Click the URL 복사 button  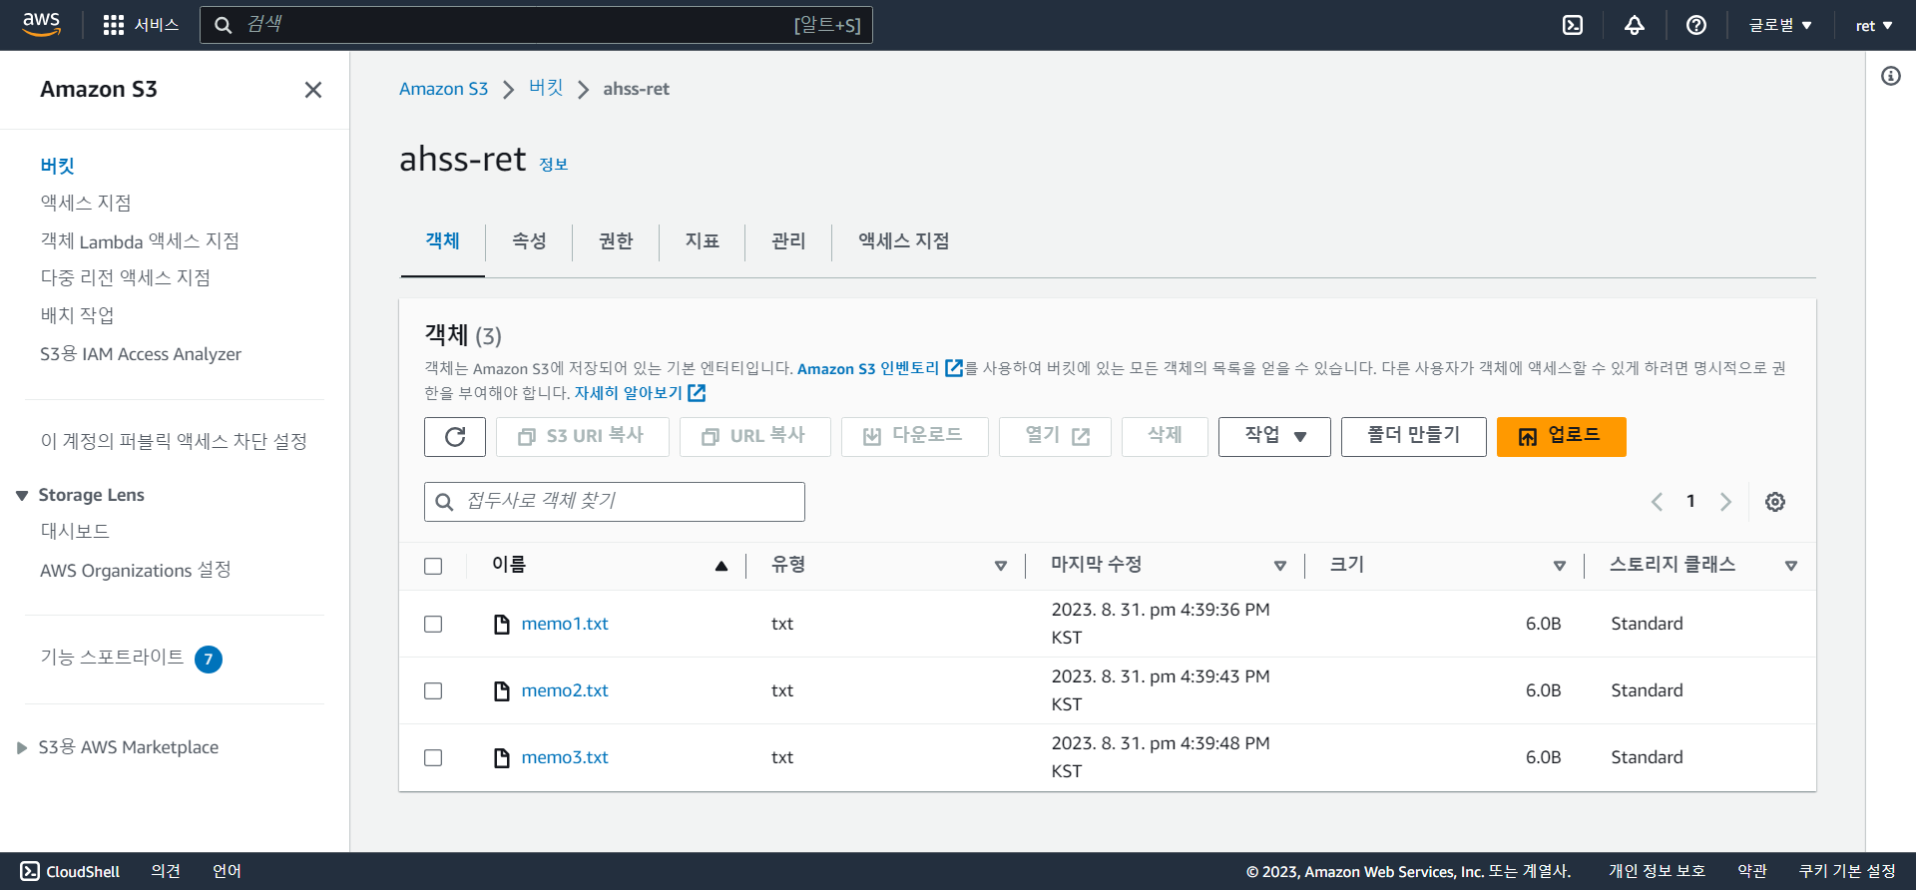coord(755,437)
